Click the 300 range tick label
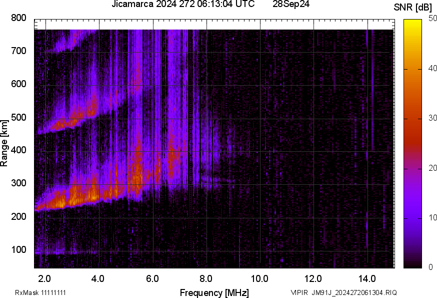The width and height of the screenshot is (437, 298). point(18,184)
